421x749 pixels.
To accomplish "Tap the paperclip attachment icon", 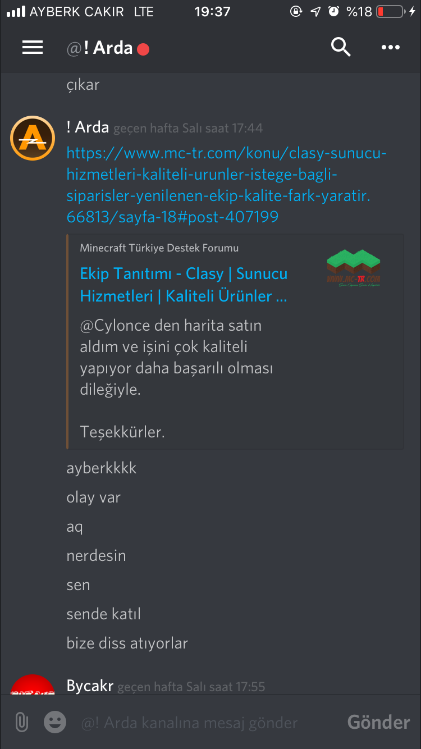I will (x=21, y=722).
